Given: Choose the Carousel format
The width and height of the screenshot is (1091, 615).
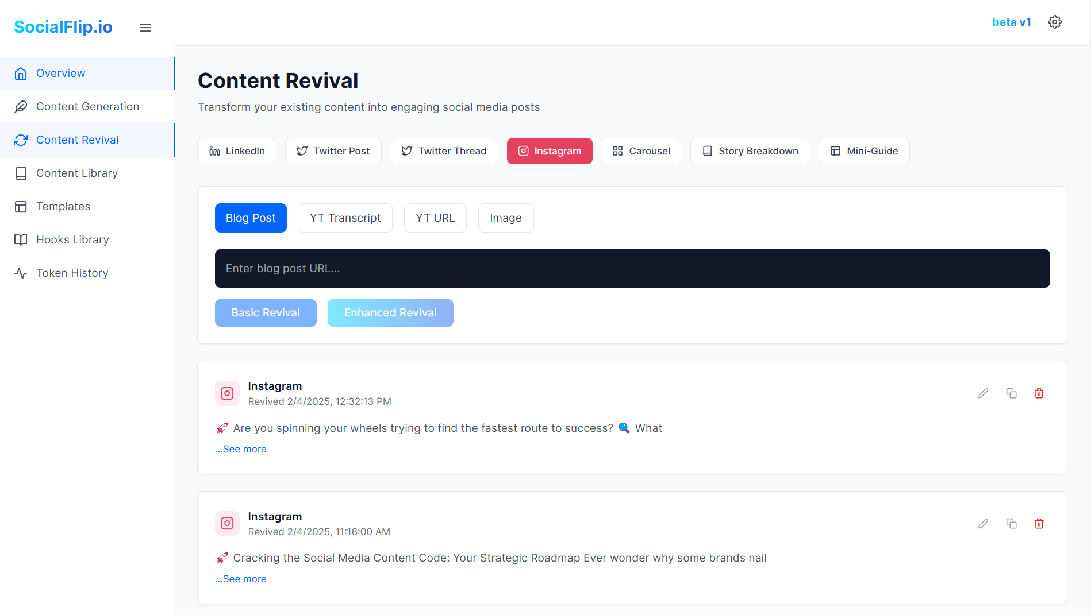Looking at the screenshot, I should [x=641, y=151].
